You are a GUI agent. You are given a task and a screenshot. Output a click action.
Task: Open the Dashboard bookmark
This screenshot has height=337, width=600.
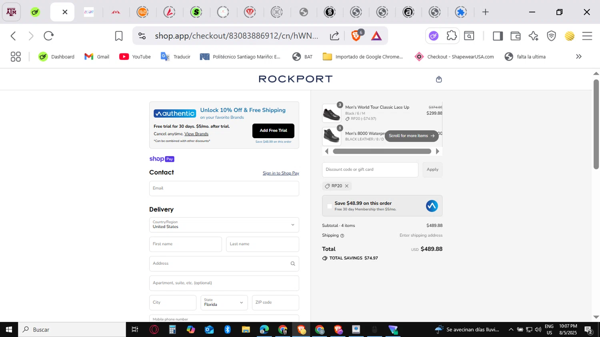(x=56, y=57)
